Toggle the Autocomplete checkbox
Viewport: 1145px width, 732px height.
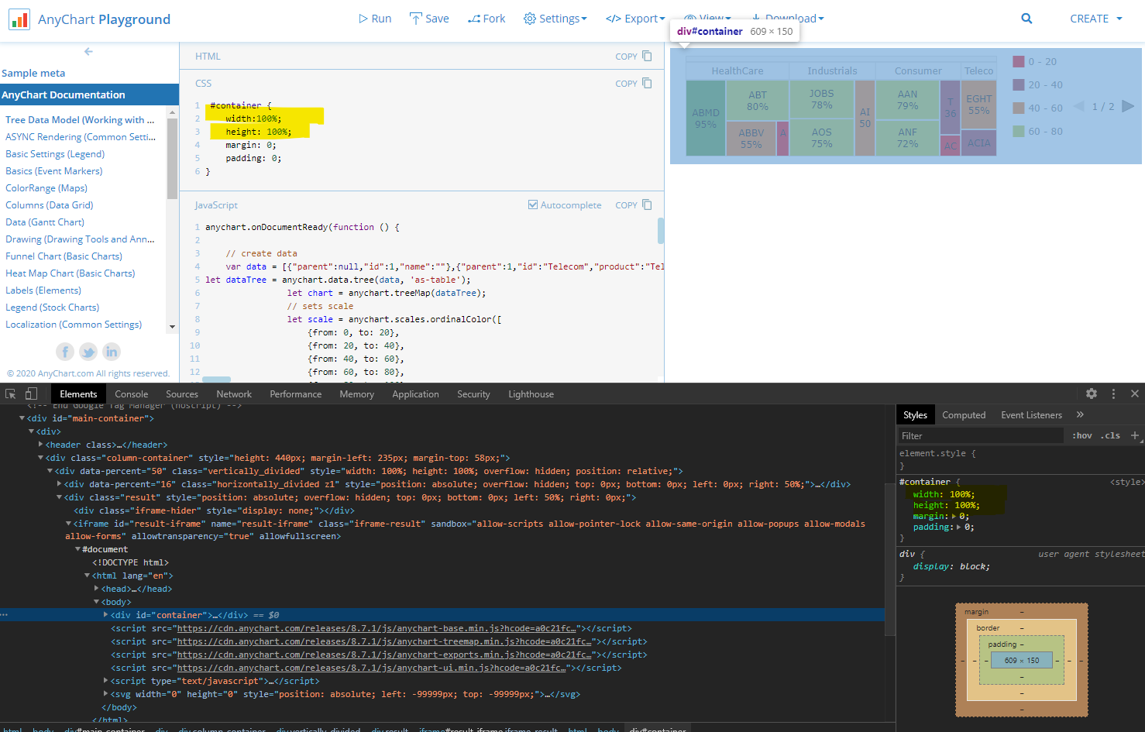(533, 205)
